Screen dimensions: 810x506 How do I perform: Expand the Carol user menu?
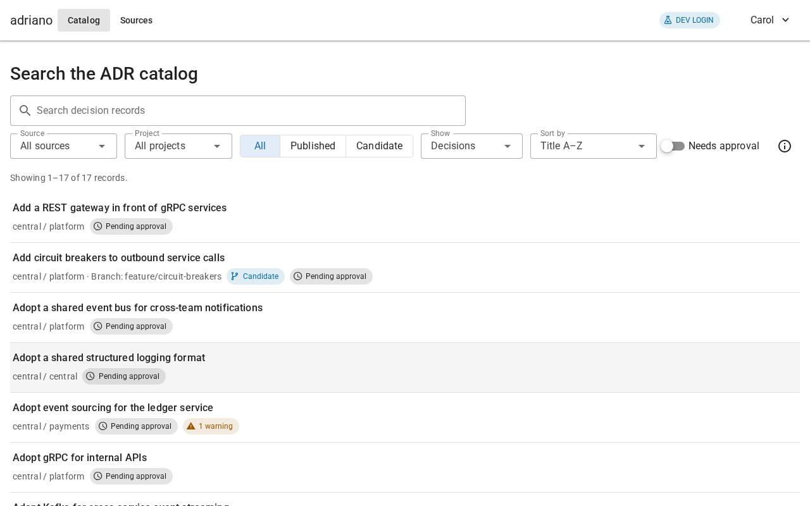[770, 20]
